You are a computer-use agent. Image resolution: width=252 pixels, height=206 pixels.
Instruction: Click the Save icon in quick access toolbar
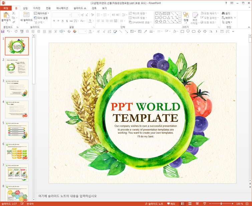pos(3,31)
